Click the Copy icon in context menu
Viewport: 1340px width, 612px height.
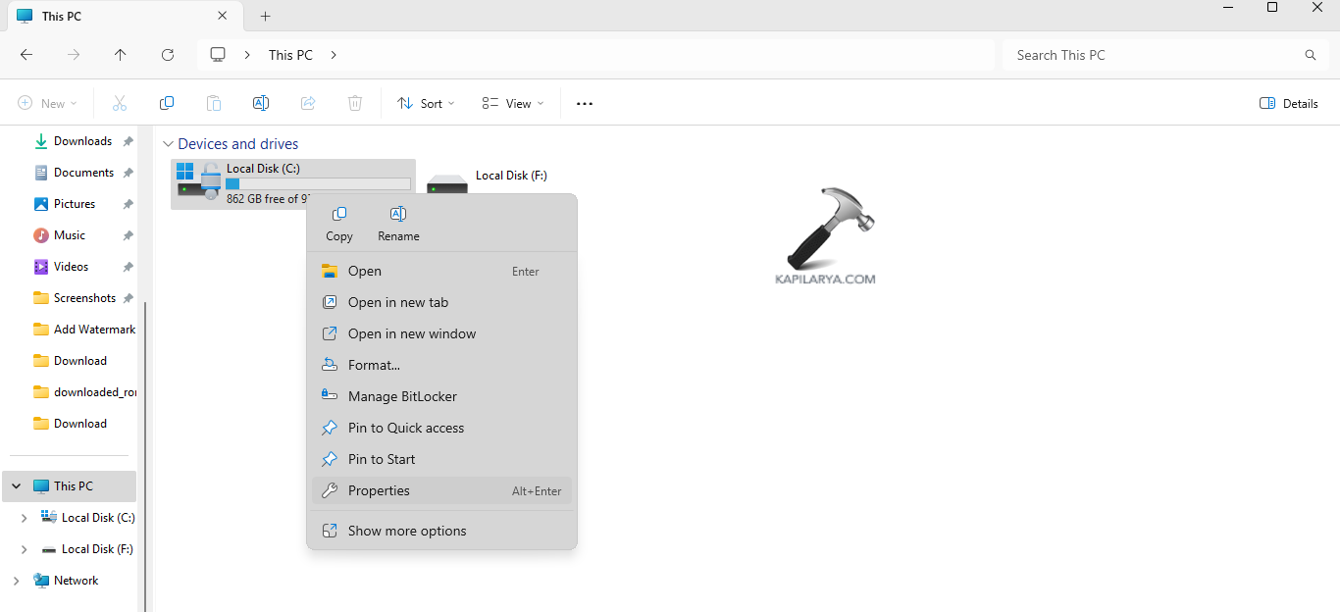(339, 215)
